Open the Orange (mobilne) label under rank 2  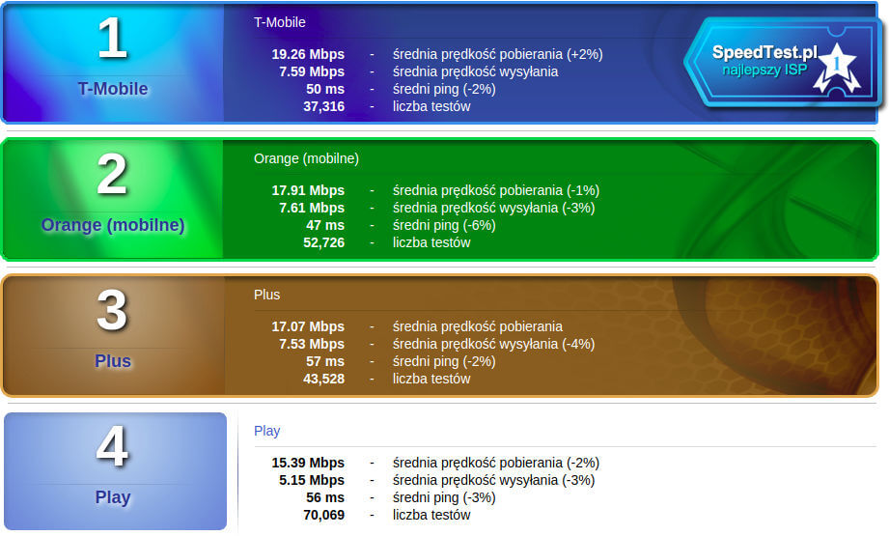(x=113, y=225)
